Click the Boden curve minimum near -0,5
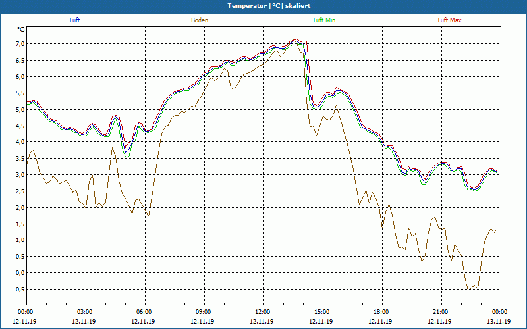 click(x=468, y=290)
